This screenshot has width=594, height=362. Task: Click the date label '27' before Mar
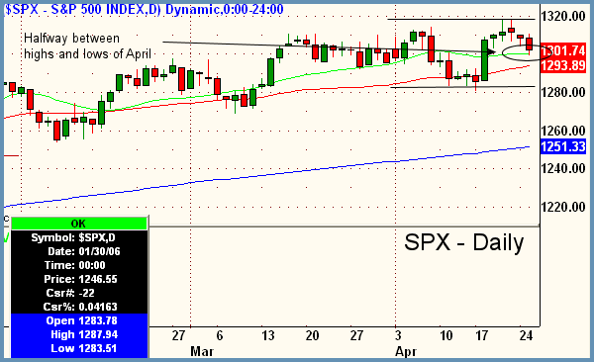tap(178, 335)
